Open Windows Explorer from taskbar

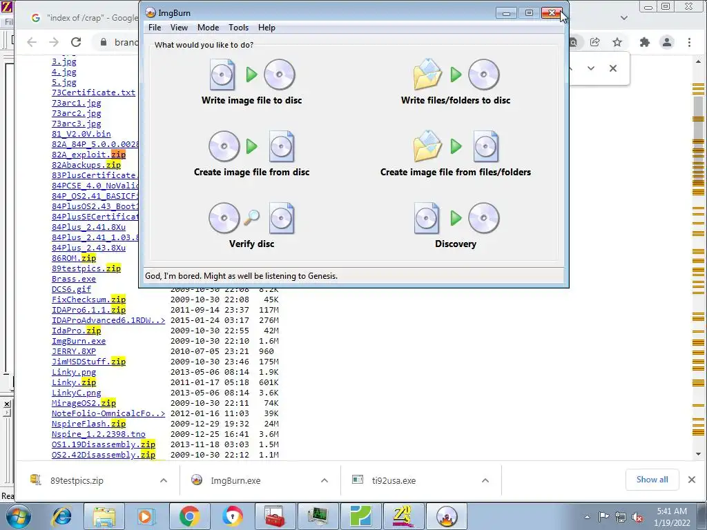click(x=105, y=516)
